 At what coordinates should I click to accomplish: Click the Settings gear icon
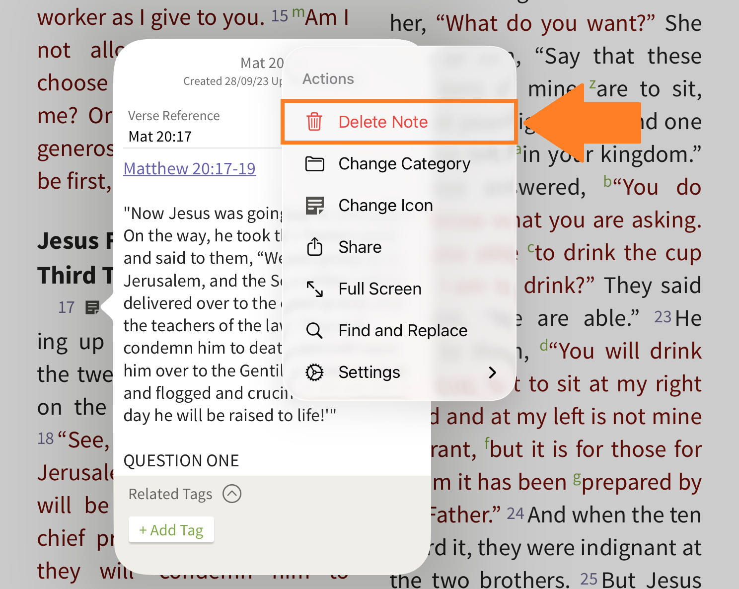click(314, 372)
